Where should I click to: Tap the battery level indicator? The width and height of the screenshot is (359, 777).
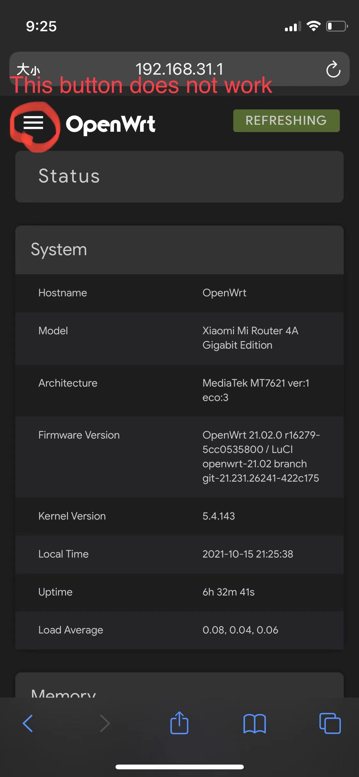(x=337, y=26)
